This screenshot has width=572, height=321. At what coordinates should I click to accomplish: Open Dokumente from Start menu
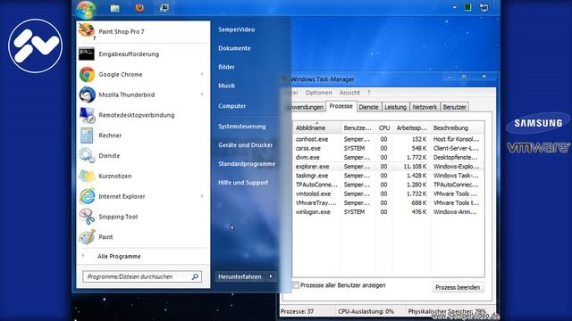tap(234, 48)
